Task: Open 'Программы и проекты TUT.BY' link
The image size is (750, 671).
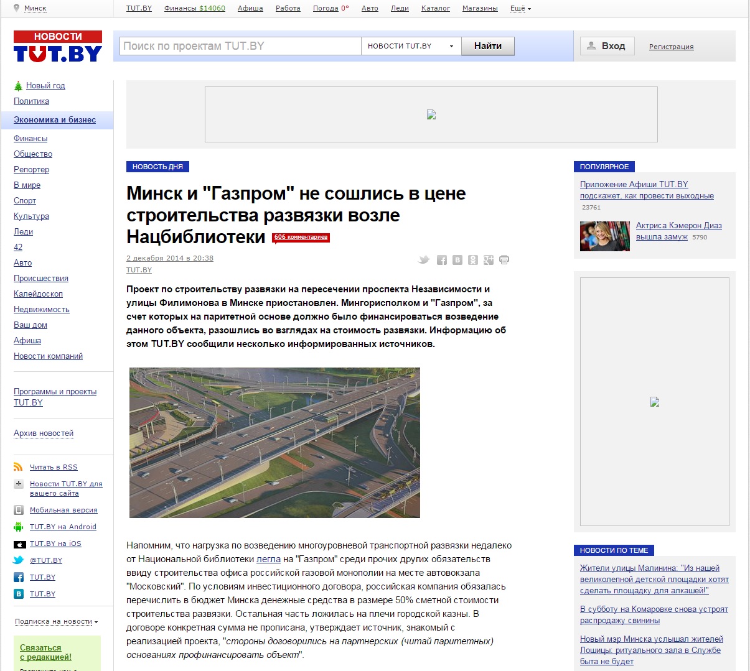Action: tap(55, 397)
